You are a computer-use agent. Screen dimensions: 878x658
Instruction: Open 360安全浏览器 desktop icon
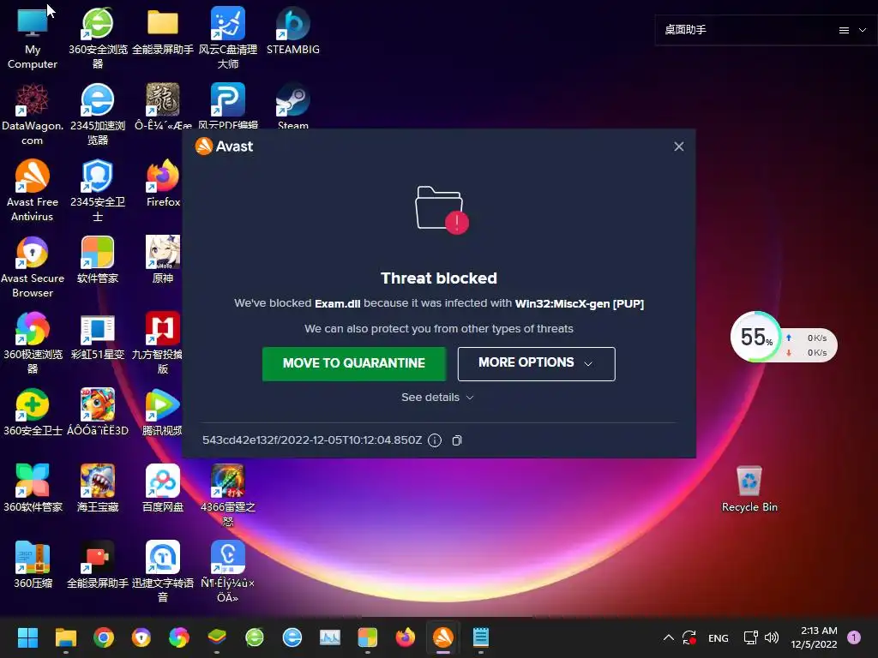coord(98,38)
